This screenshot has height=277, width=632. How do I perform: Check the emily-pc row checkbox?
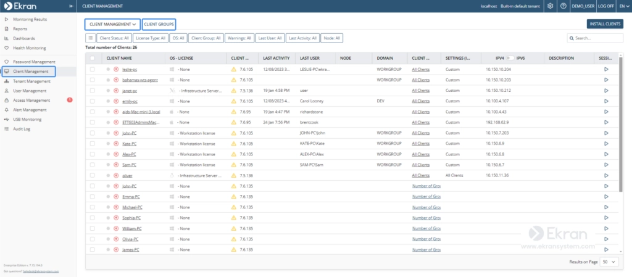(93, 101)
